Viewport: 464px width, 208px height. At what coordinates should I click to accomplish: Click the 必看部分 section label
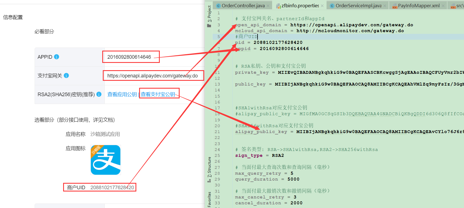pyautogui.click(x=44, y=32)
